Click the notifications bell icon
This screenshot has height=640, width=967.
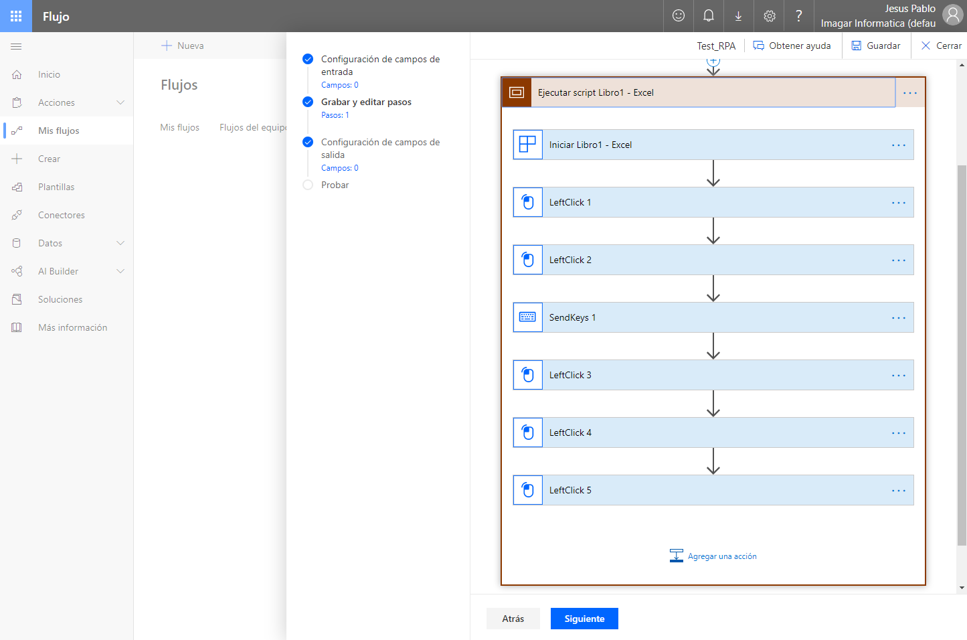click(709, 16)
